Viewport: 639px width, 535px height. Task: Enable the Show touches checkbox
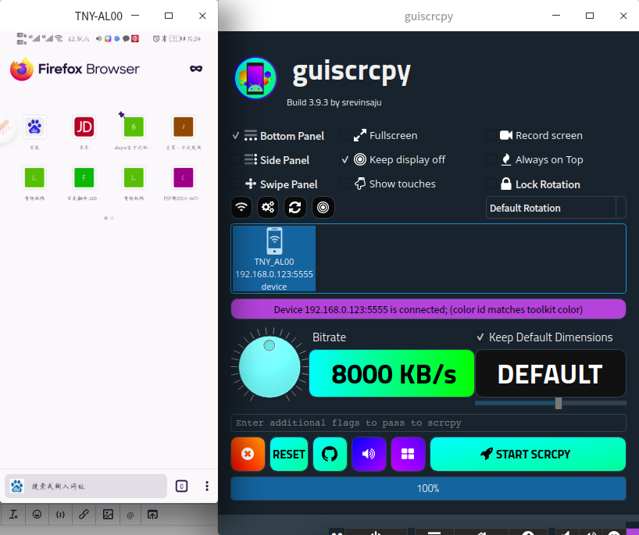pos(344,184)
